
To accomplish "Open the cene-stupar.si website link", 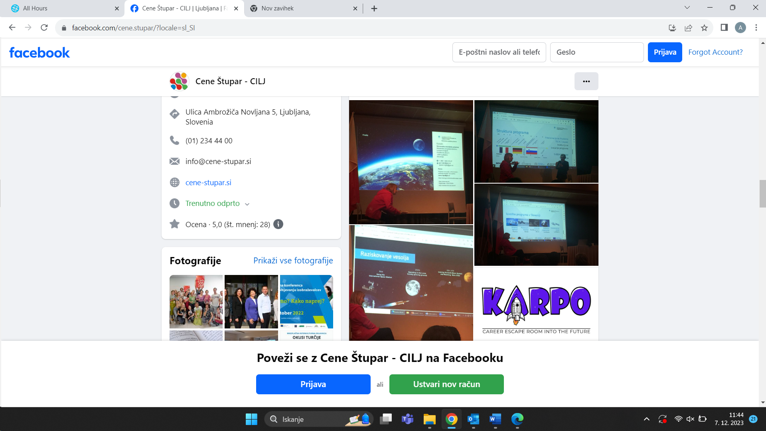I will (x=208, y=182).
